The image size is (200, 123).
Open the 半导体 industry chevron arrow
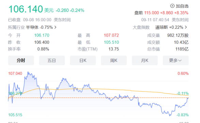[x=55, y=27]
